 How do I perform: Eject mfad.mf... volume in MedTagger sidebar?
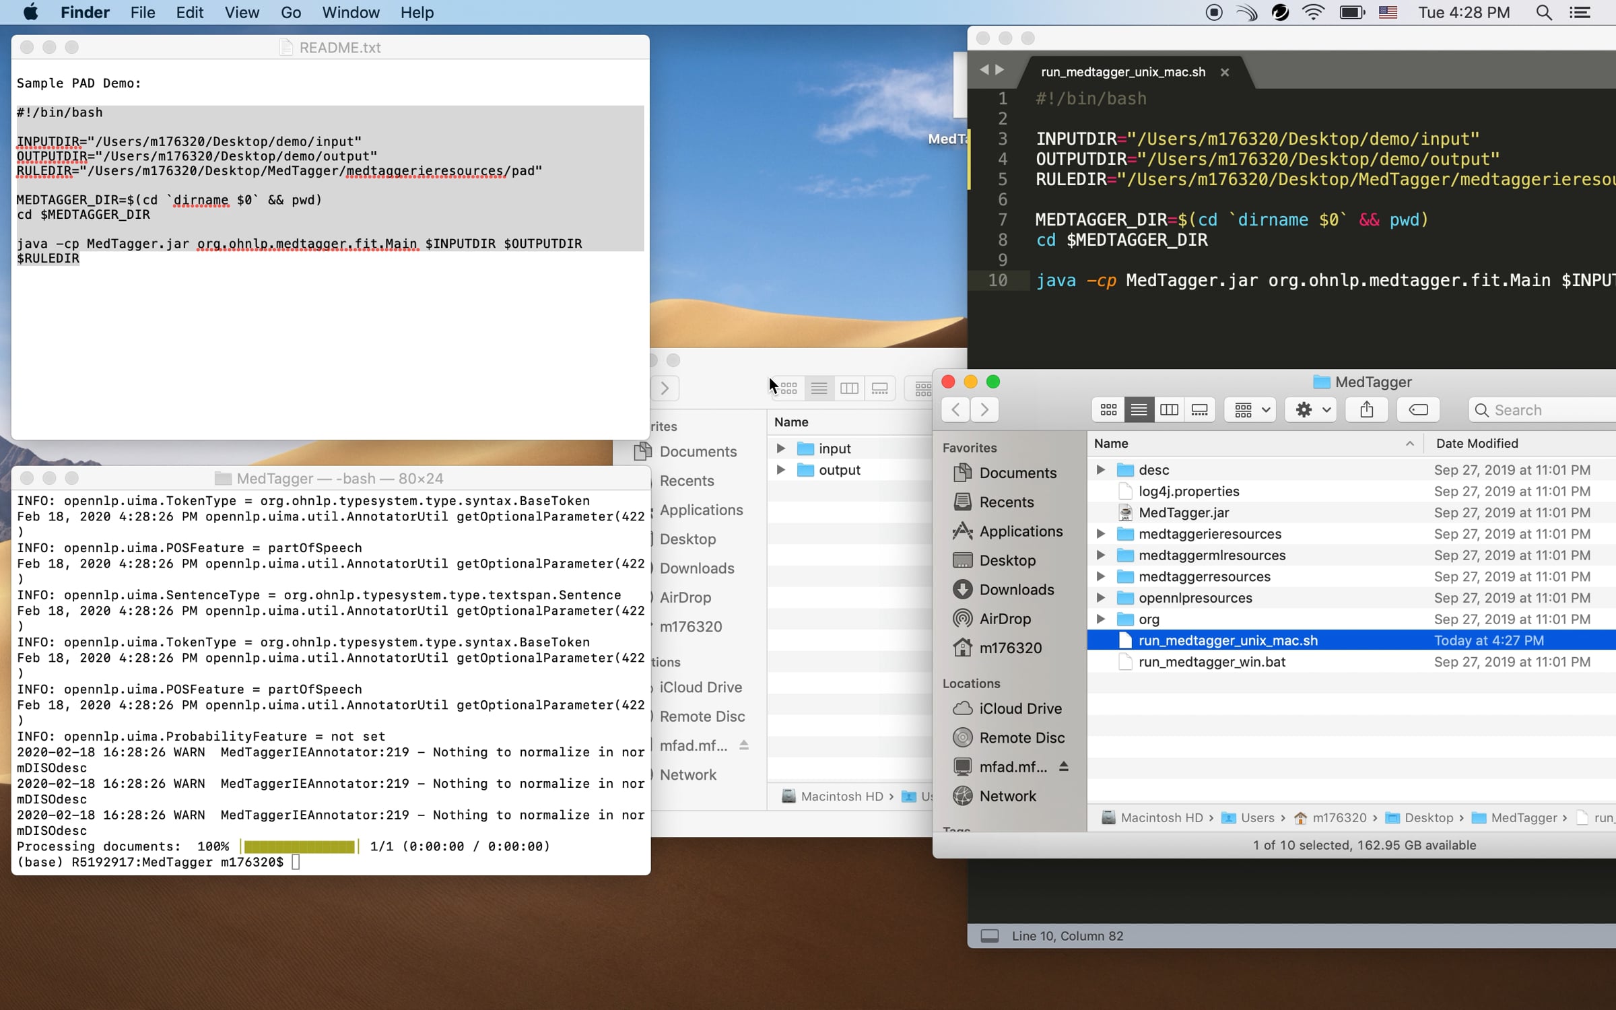[1064, 766]
